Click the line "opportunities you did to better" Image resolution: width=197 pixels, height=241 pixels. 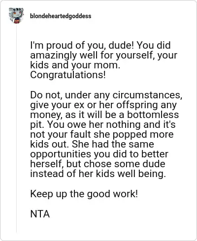[x=99, y=154]
